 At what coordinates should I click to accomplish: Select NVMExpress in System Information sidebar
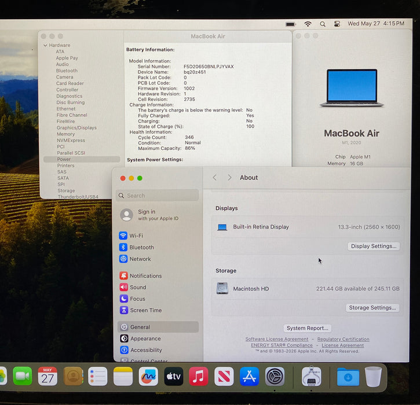tap(71, 140)
